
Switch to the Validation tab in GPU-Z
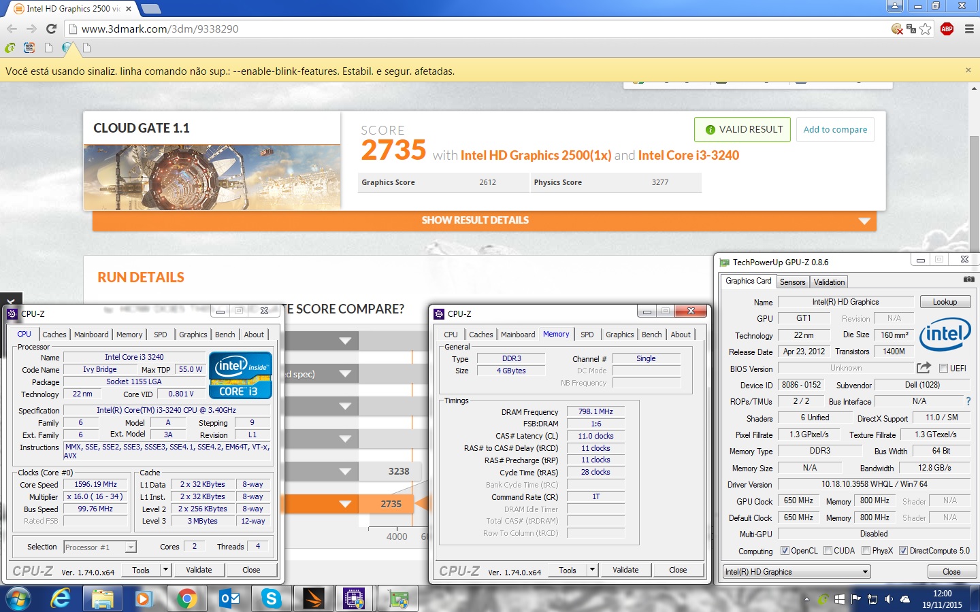point(829,282)
